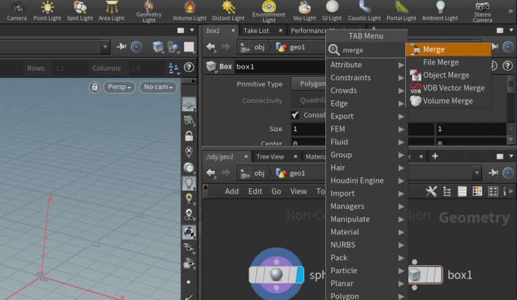The width and height of the screenshot is (517, 300).
Task: Open the Material submenu
Action: pos(367,232)
